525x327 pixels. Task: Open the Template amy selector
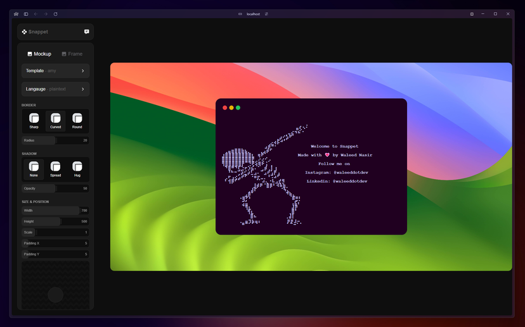(56, 71)
